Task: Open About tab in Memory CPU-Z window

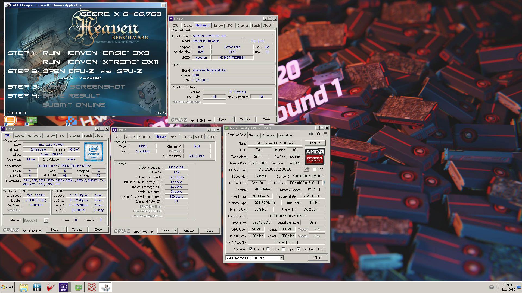Action: click(x=210, y=137)
